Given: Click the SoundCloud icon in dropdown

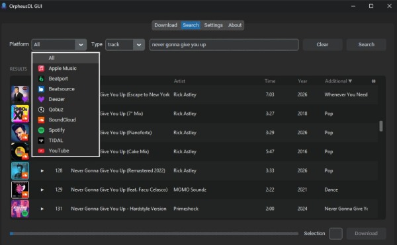Looking at the screenshot, I should [x=41, y=120].
